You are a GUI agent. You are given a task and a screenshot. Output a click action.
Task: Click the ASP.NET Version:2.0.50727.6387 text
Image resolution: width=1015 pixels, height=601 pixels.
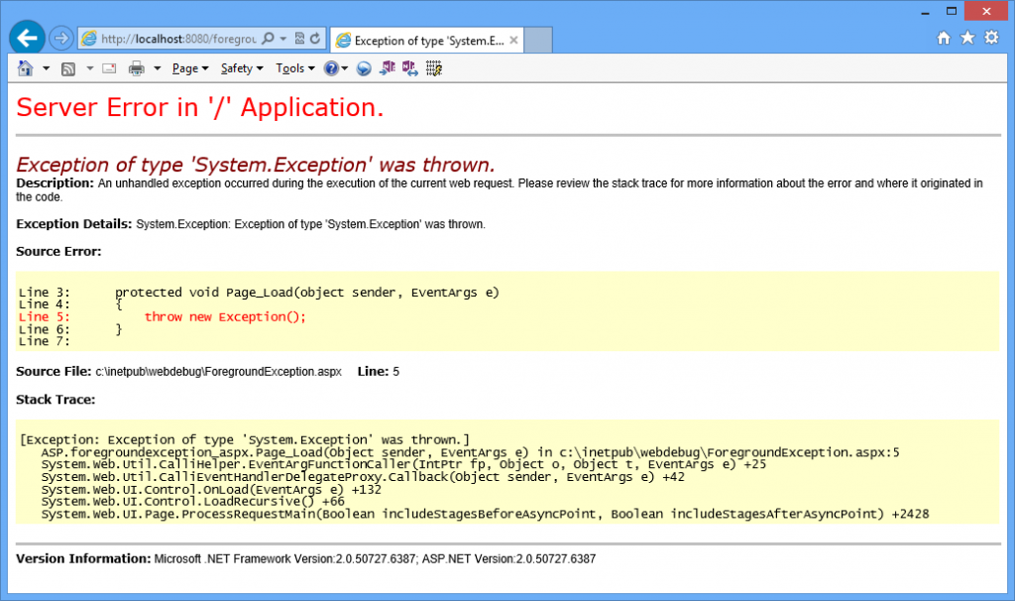tap(508, 559)
